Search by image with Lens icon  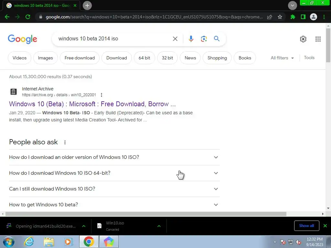point(204,39)
